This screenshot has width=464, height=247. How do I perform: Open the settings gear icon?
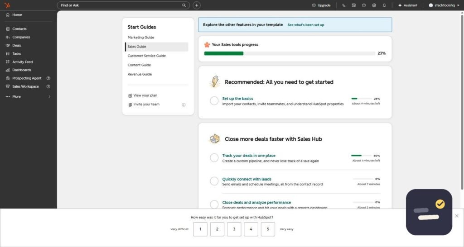374,5
